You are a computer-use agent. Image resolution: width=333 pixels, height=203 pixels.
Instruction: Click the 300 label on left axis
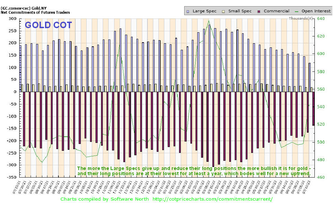point(13,19)
